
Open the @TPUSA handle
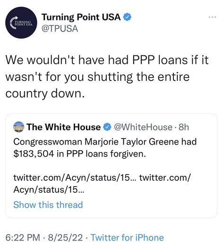(60, 29)
